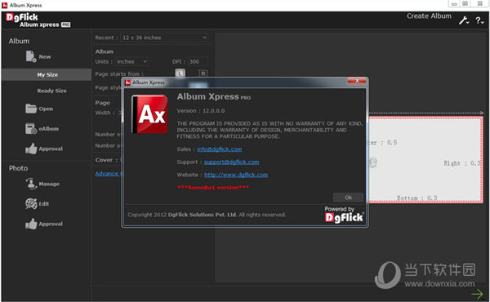Click the eAlbum label in sidebar
The height and width of the screenshot is (302, 490).
tap(48, 129)
